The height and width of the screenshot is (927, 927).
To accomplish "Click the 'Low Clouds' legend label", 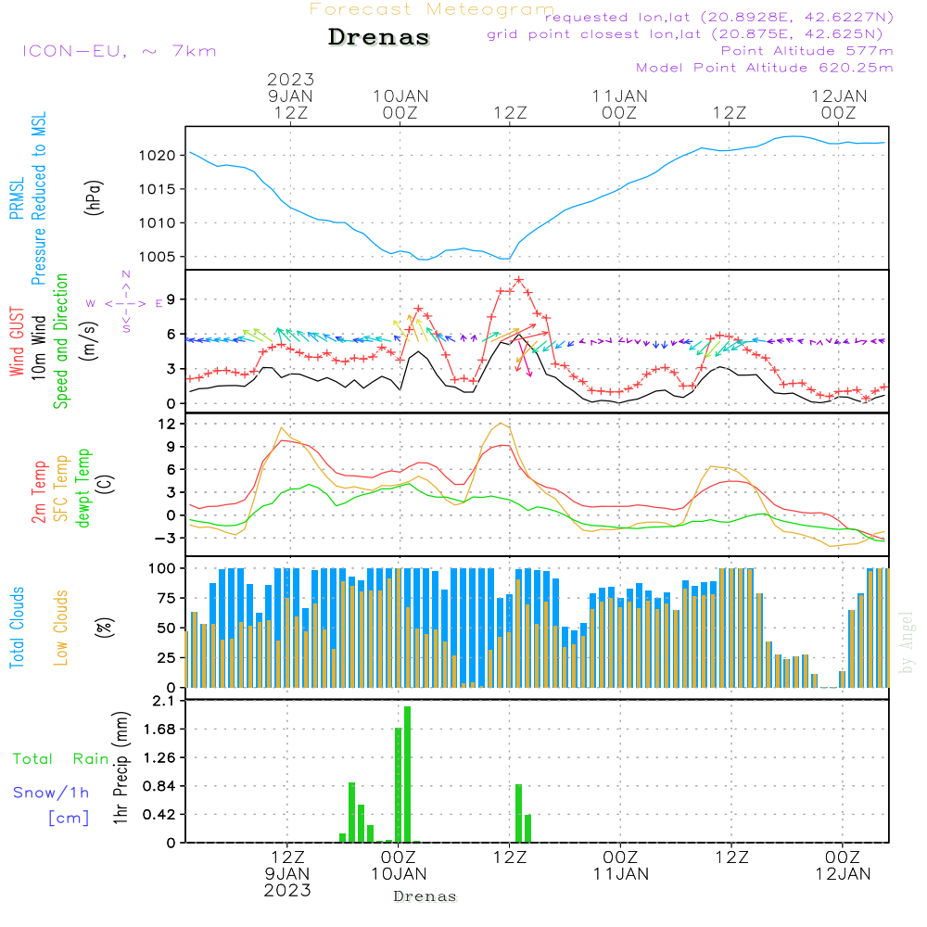I will click(x=61, y=628).
